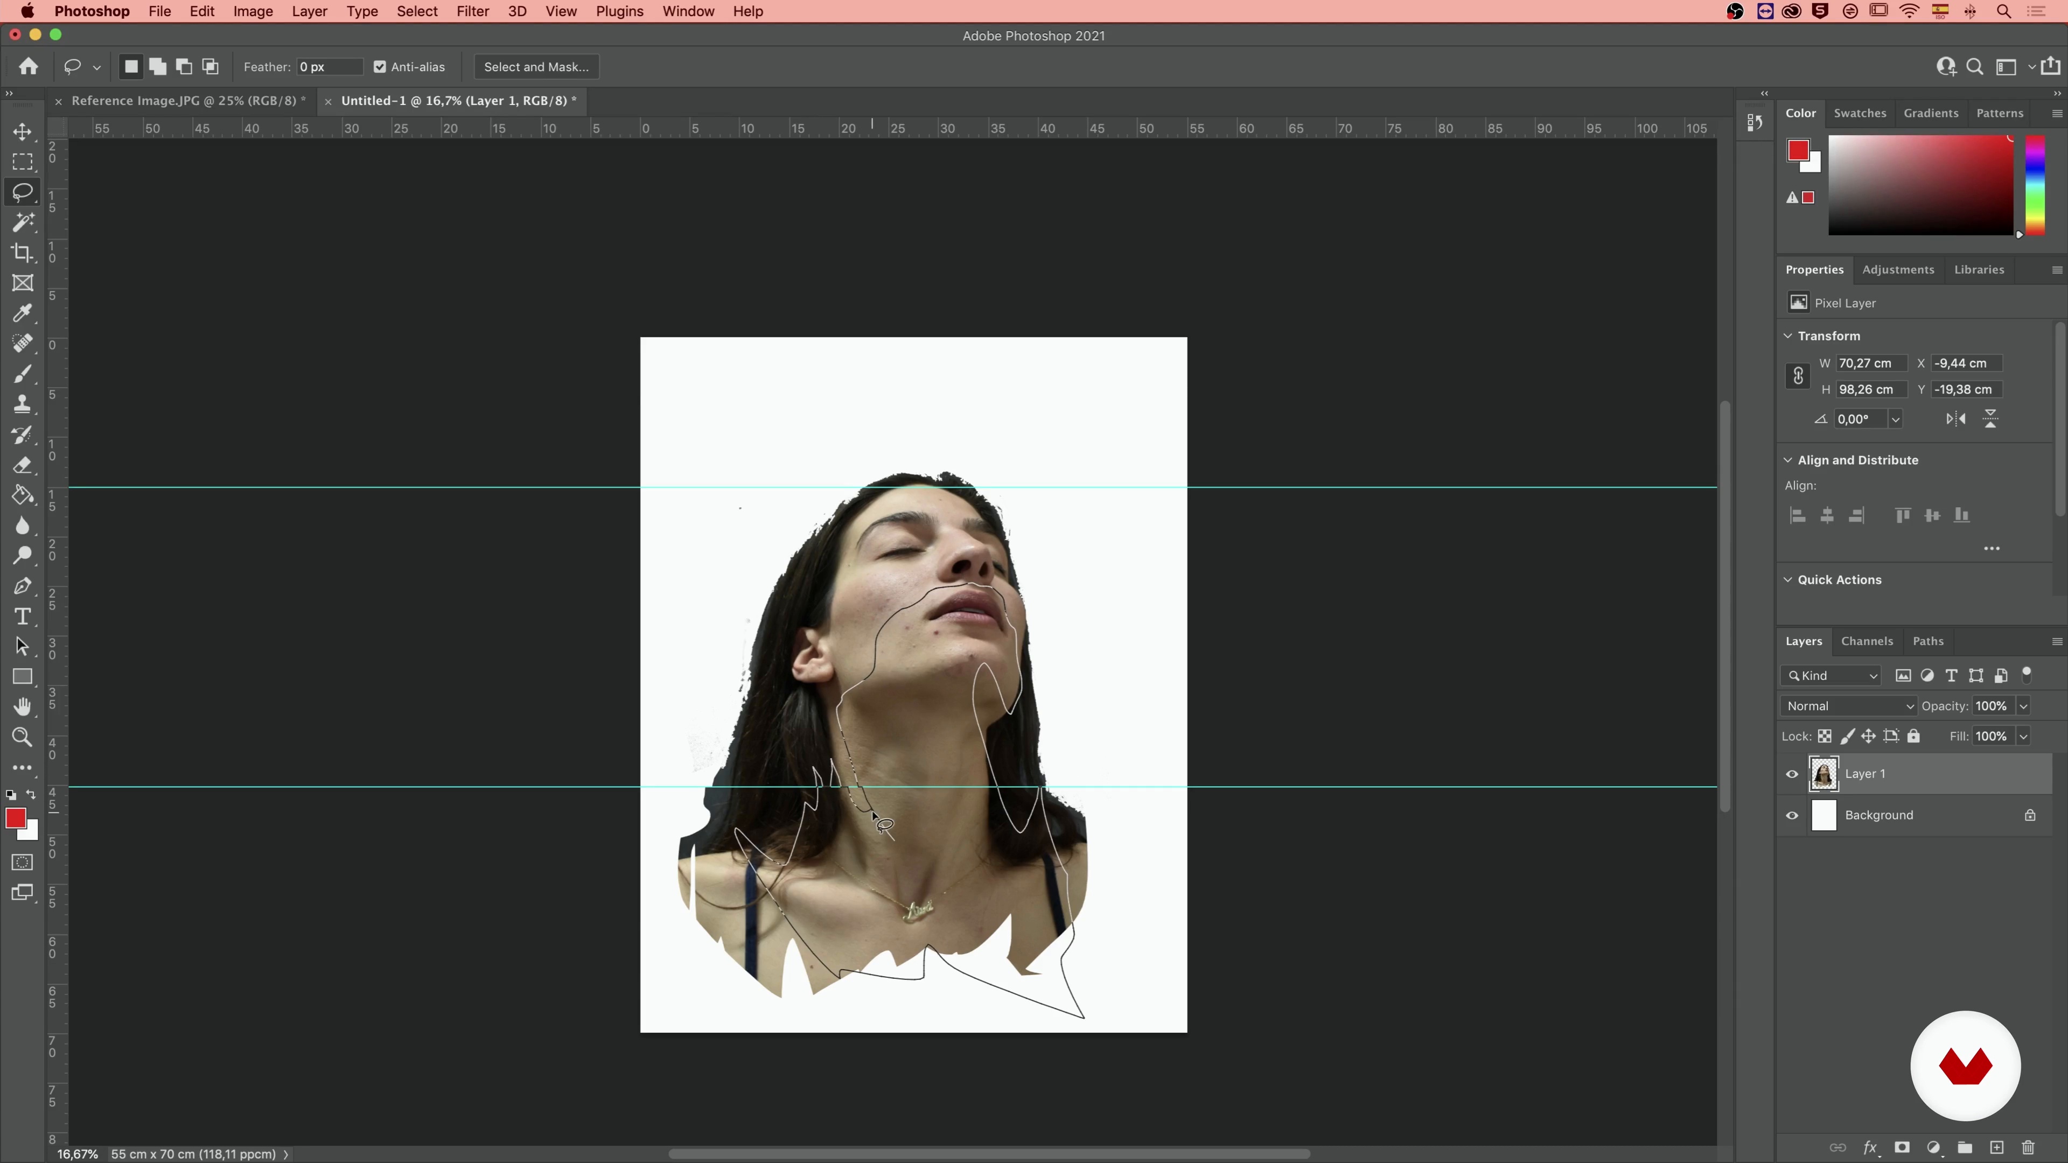The height and width of the screenshot is (1163, 2068).
Task: Click the more align options ellipsis
Action: point(1992,549)
